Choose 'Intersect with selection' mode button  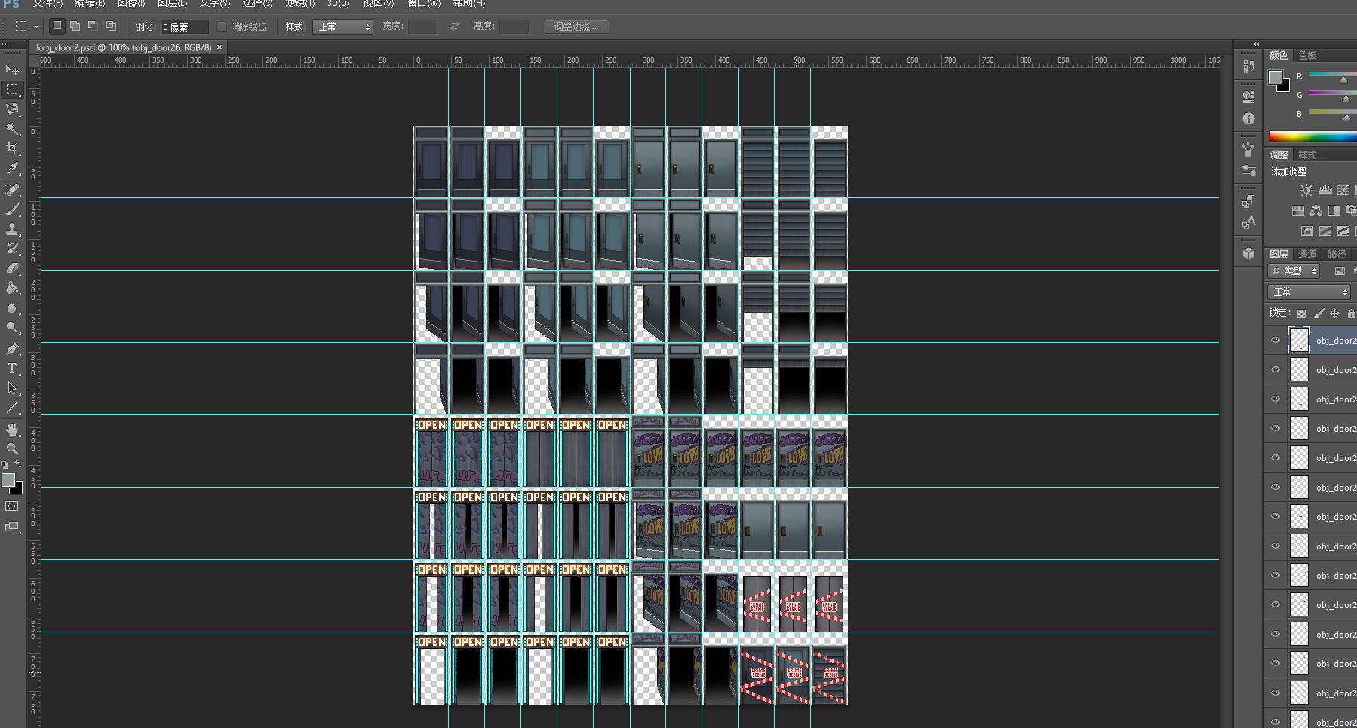click(x=111, y=26)
